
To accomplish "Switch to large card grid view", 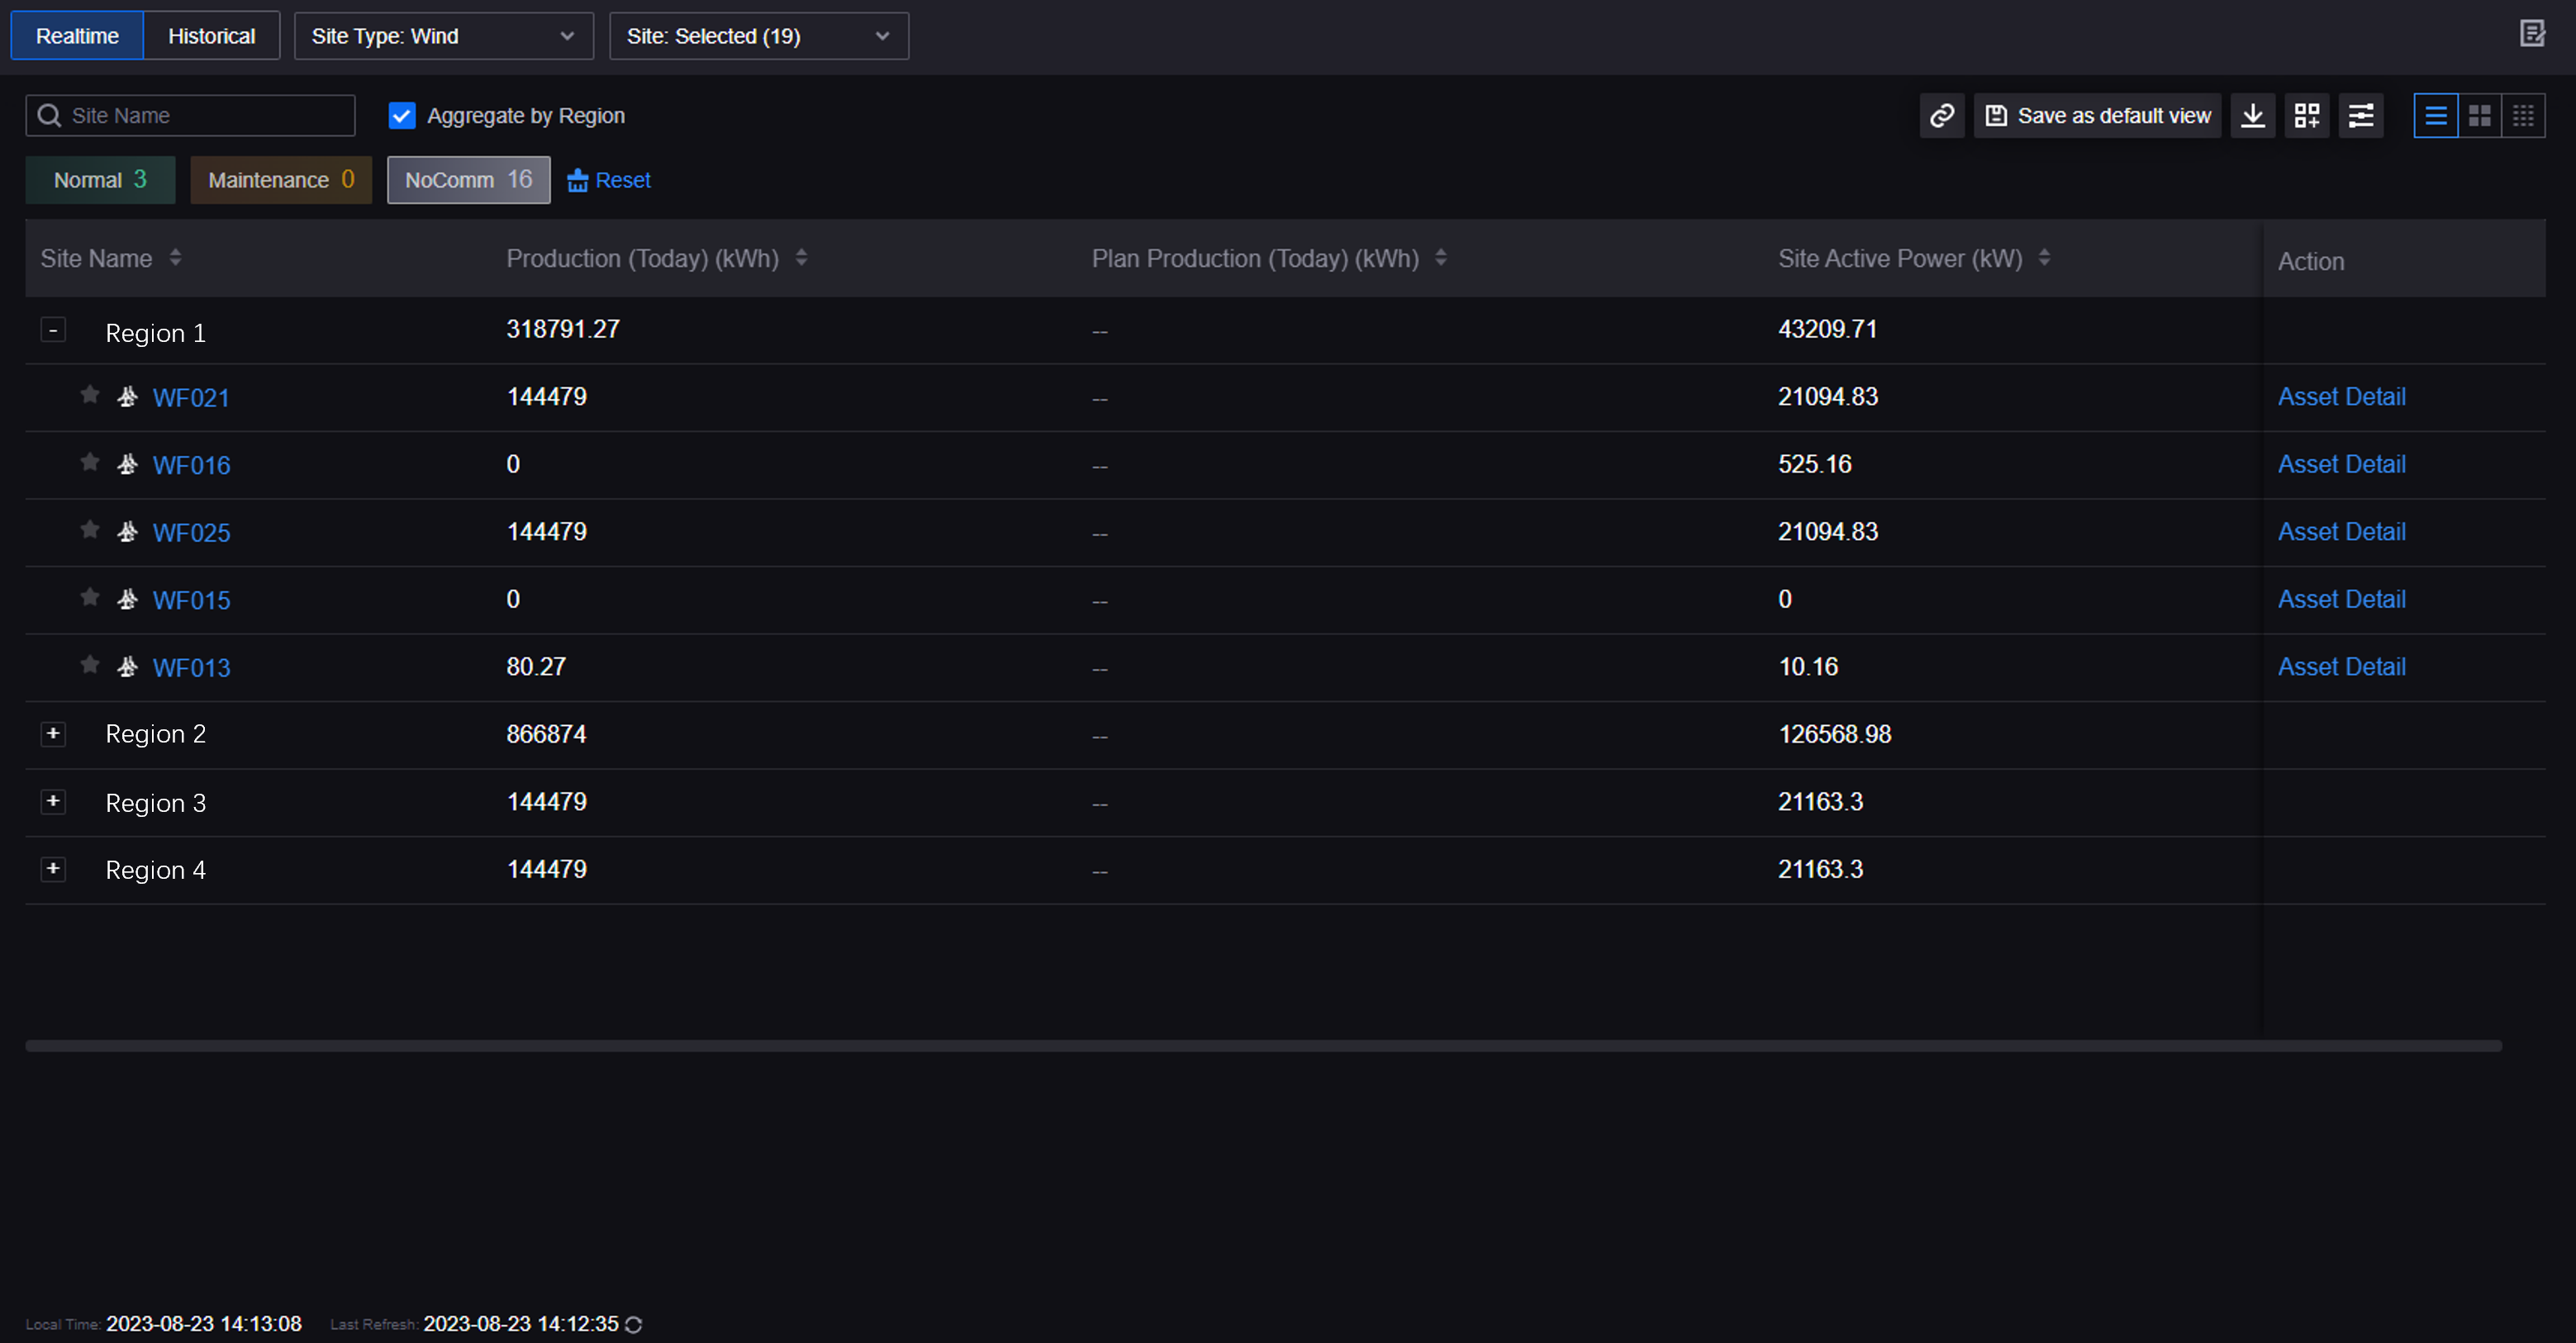I will [2479, 116].
